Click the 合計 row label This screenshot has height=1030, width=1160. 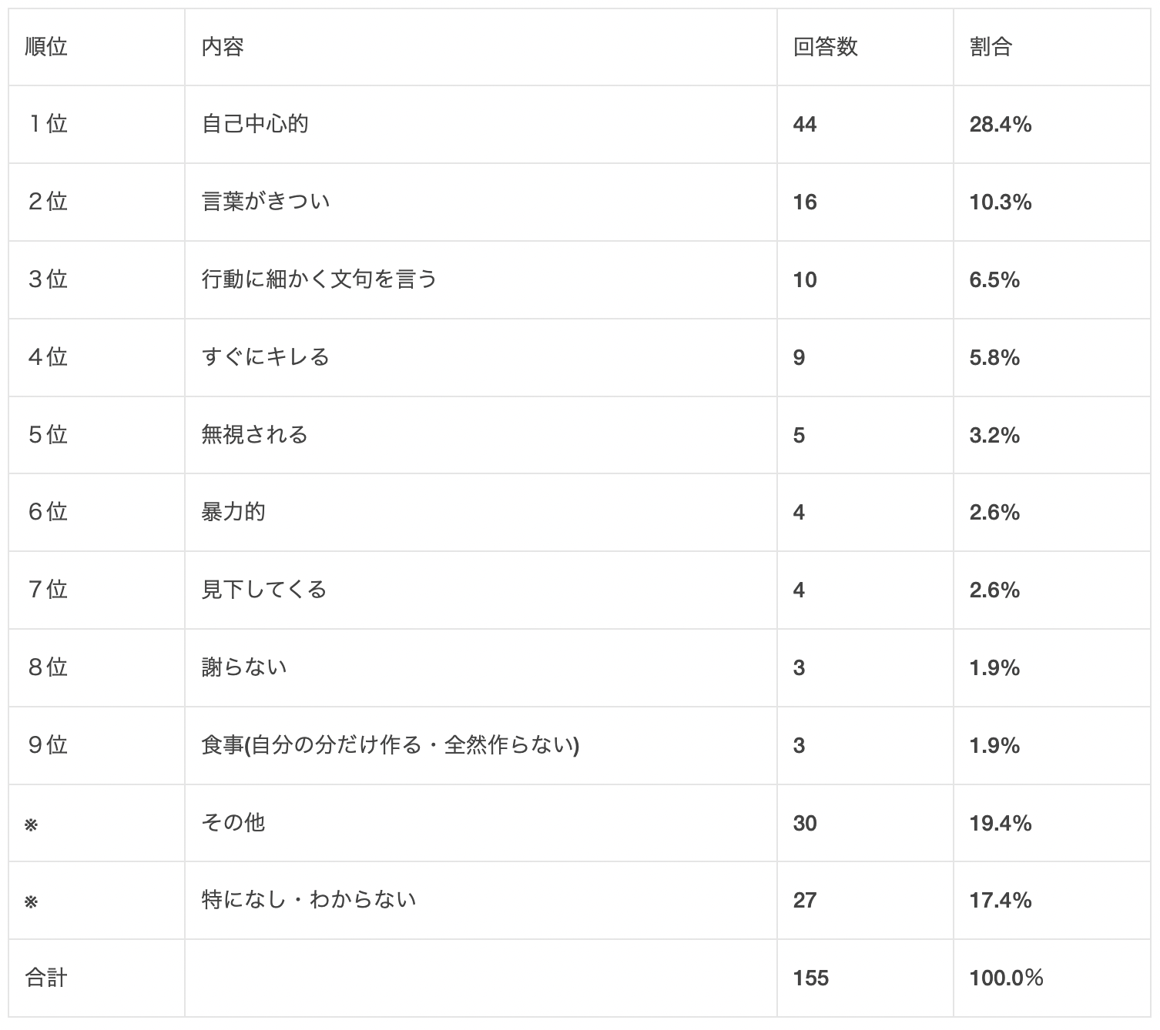[46, 978]
